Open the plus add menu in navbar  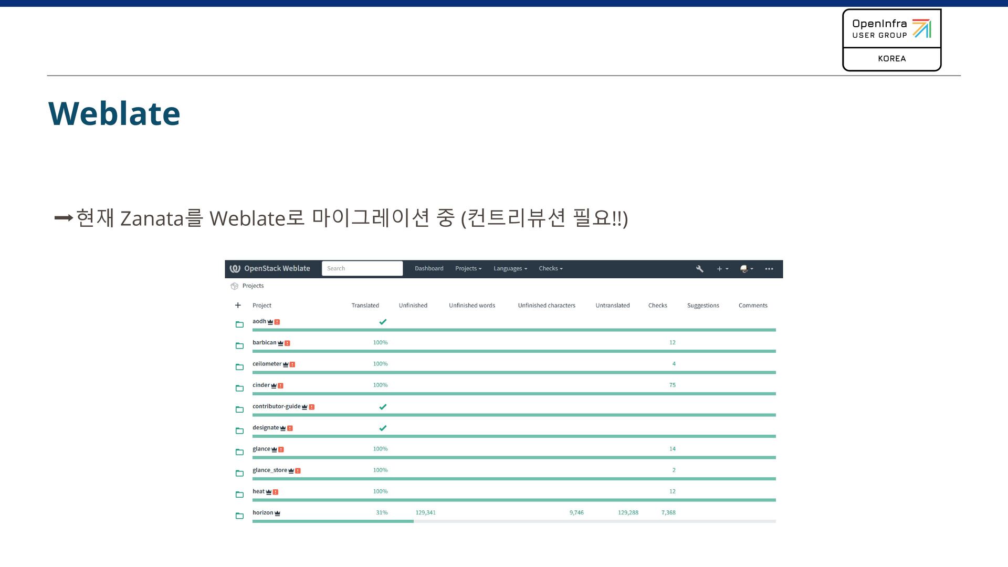click(x=722, y=269)
